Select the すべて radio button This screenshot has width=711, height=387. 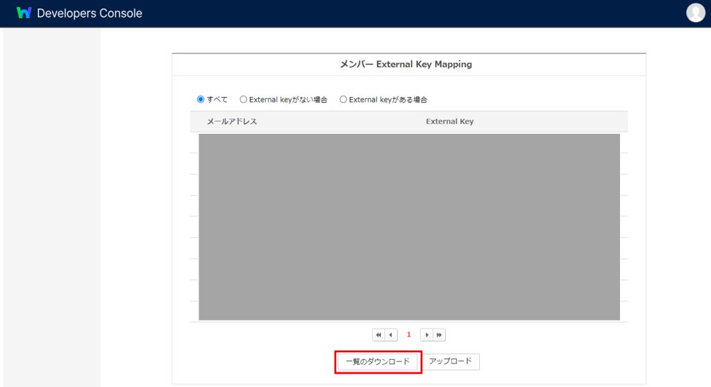click(x=201, y=99)
